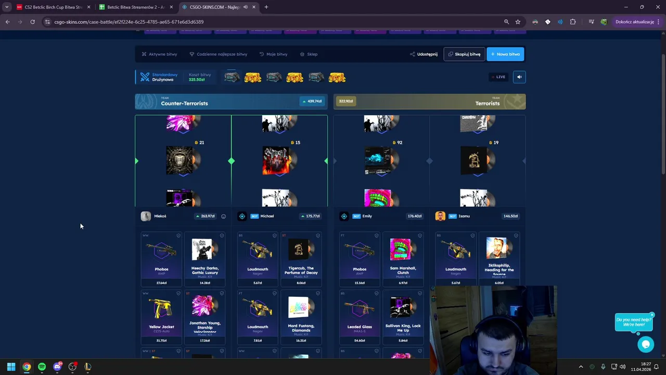Open Meechy Darko, Gothic Luxury item
Screen dimensions: 666x375
point(204,259)
